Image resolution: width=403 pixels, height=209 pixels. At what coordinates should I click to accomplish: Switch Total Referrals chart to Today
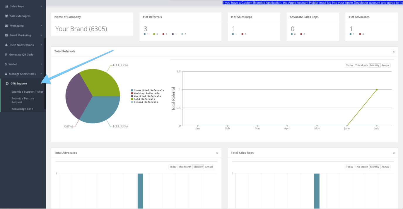pos(349,65)
